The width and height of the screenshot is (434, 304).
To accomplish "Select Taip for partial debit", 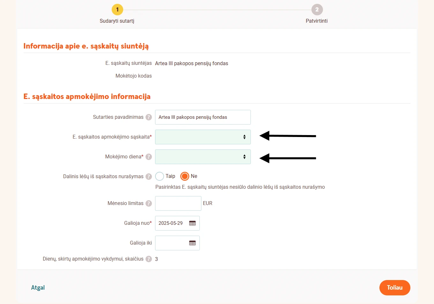I will click(160, 176).
